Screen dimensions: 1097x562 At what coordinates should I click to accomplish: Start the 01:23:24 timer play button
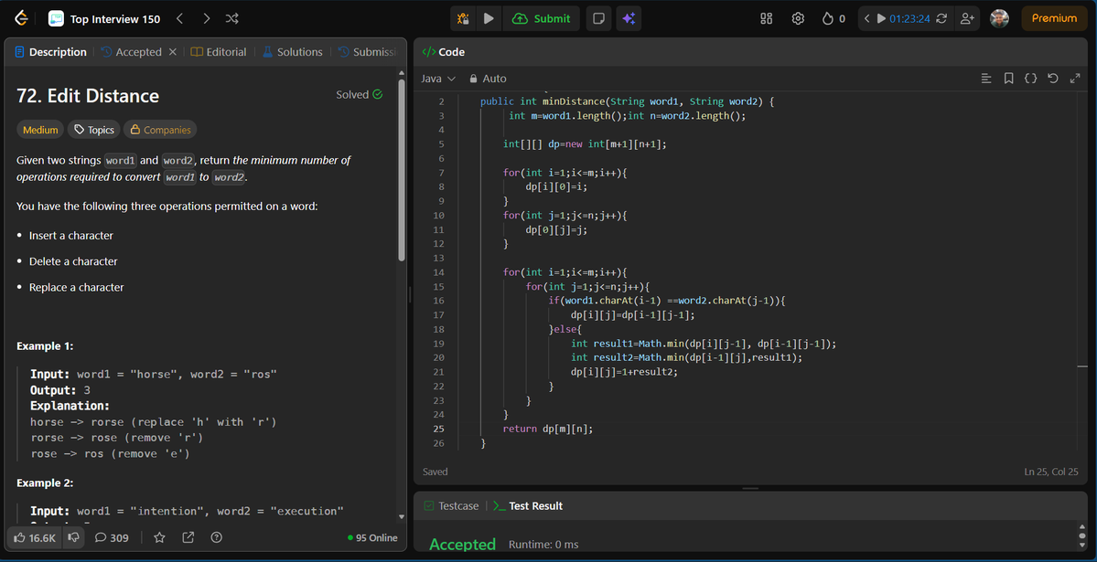(x=881, y=19)
